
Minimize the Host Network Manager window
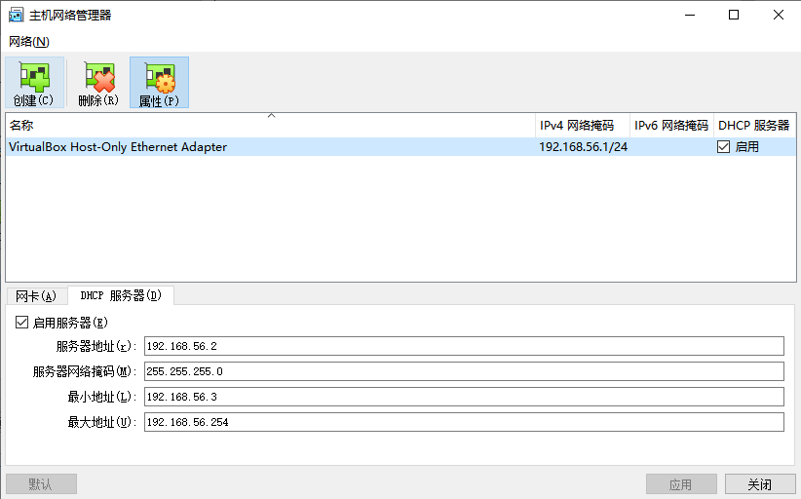(690, 15)
